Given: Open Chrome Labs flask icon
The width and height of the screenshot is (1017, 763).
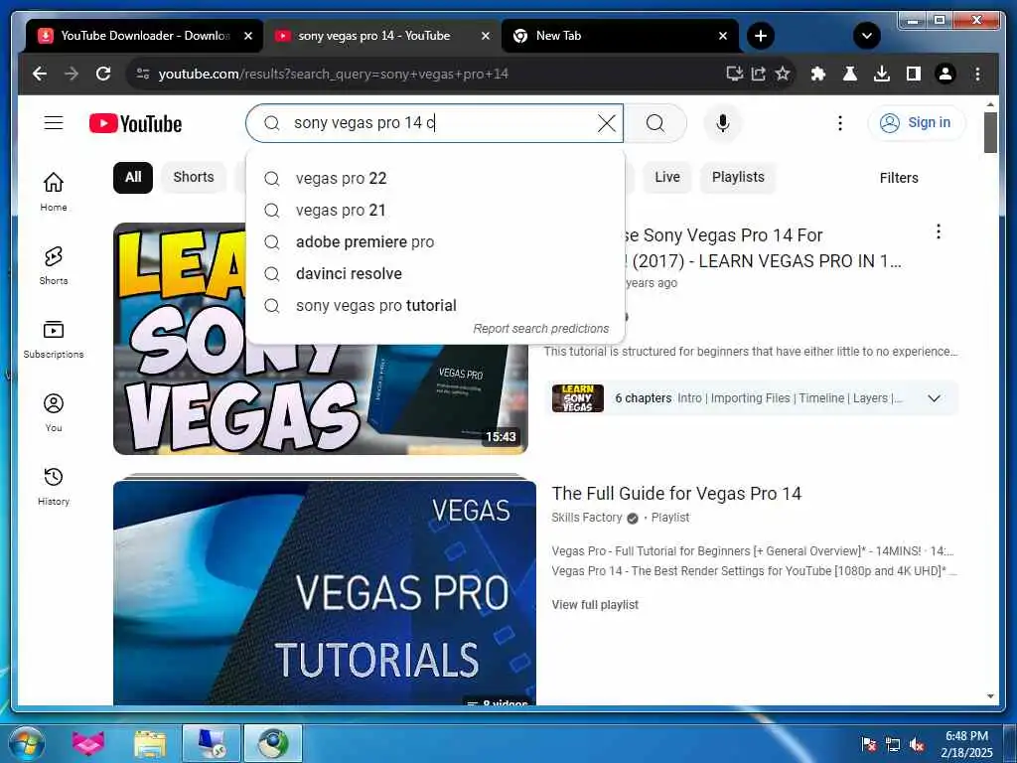Looking at the screenshot, I should [850, 74].
